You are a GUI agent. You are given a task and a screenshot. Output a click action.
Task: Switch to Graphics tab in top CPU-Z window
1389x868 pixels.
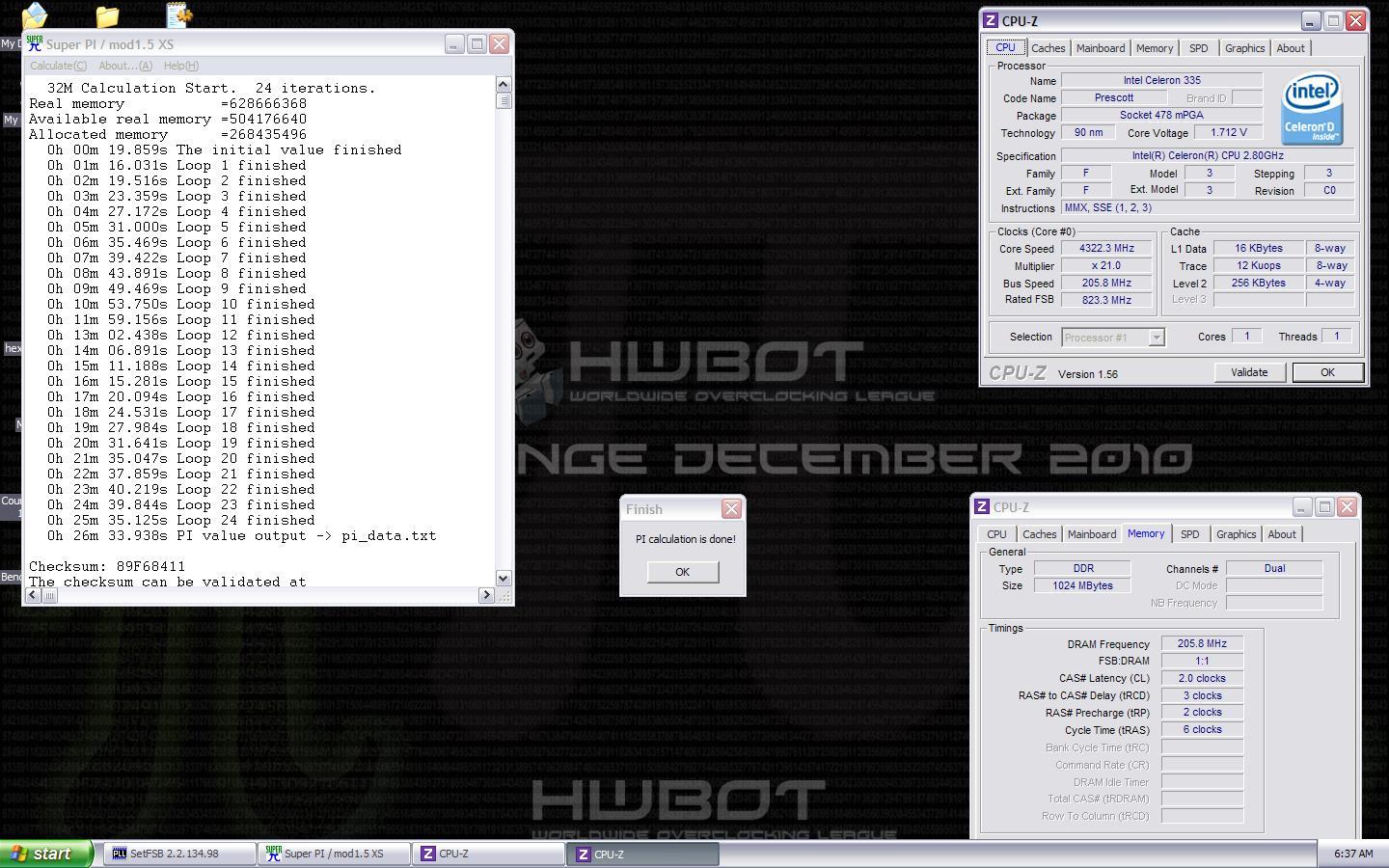click(1244, 48)
